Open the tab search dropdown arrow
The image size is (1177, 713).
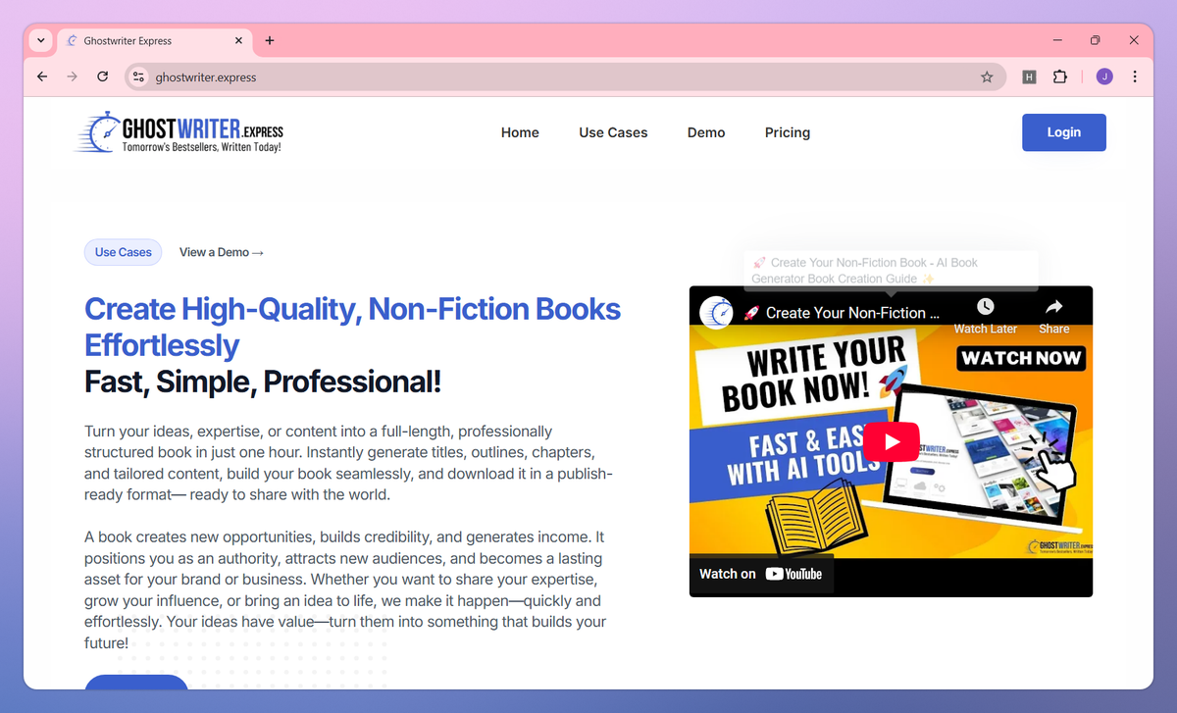click(40, 40)
